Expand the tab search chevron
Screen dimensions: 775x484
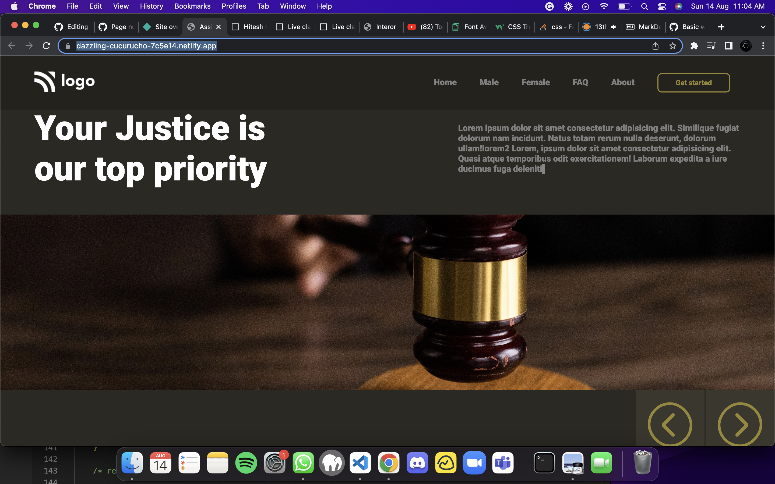(x=763, y=27)
